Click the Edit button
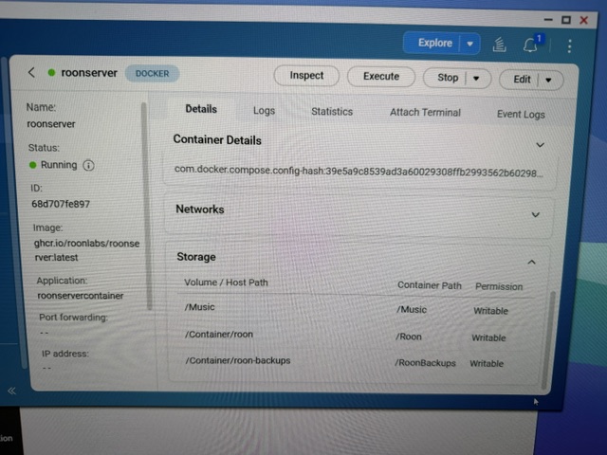 (x=522, y=80)
